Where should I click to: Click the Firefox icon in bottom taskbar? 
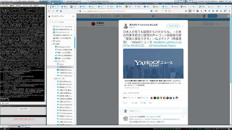click(19, 126)
